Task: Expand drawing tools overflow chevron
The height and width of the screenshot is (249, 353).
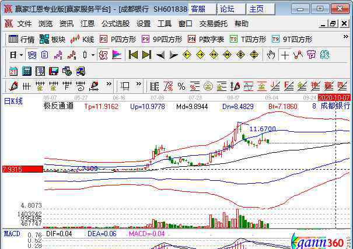Action: coord(109,84)
